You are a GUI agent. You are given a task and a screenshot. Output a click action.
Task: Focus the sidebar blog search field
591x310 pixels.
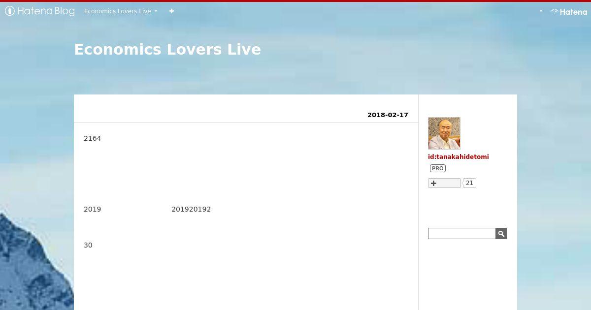461,233
